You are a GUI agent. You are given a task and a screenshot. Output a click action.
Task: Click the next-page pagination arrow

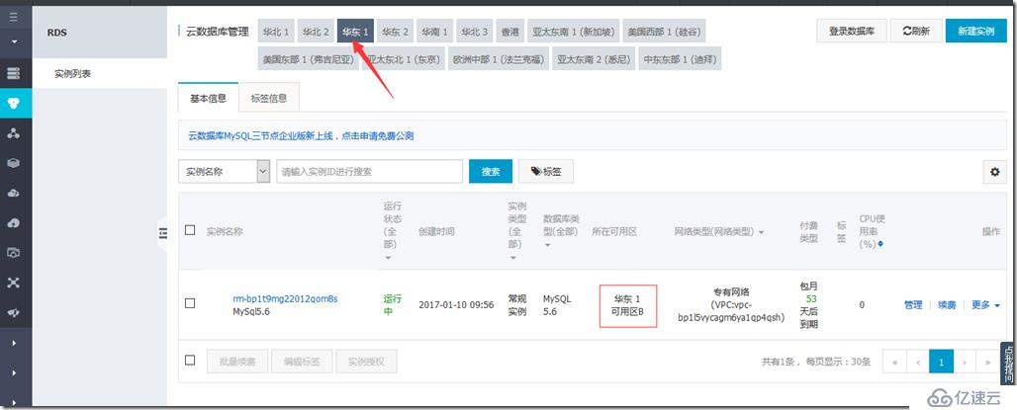(965, 362)
